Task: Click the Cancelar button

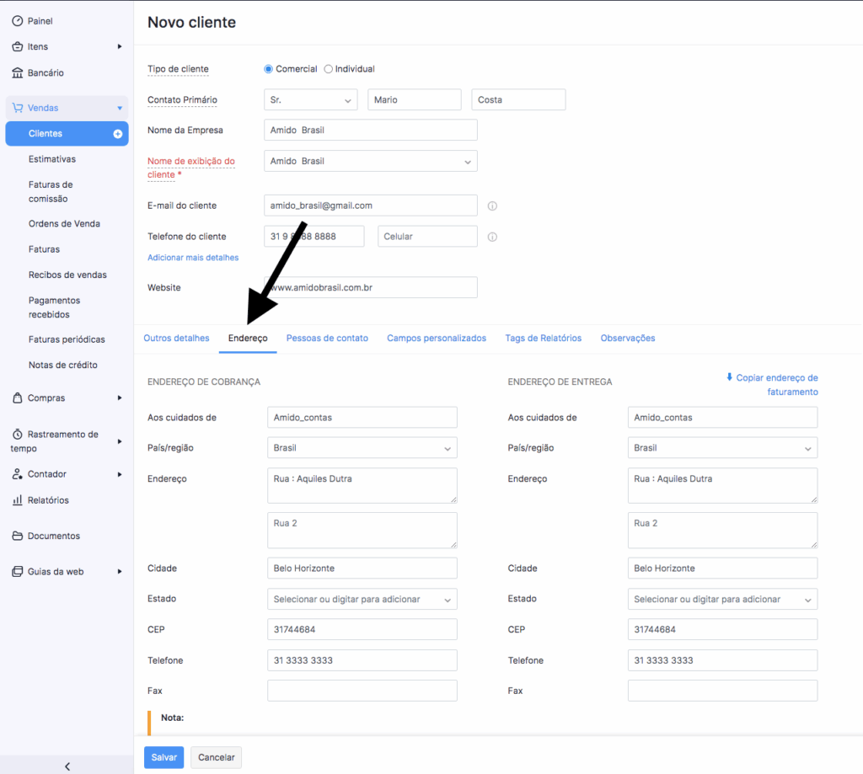Action: [x=217, y=757]
